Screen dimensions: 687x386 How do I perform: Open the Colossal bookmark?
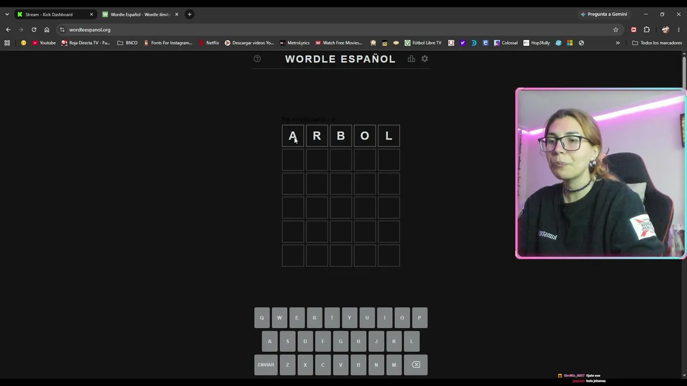click(506, 43)
